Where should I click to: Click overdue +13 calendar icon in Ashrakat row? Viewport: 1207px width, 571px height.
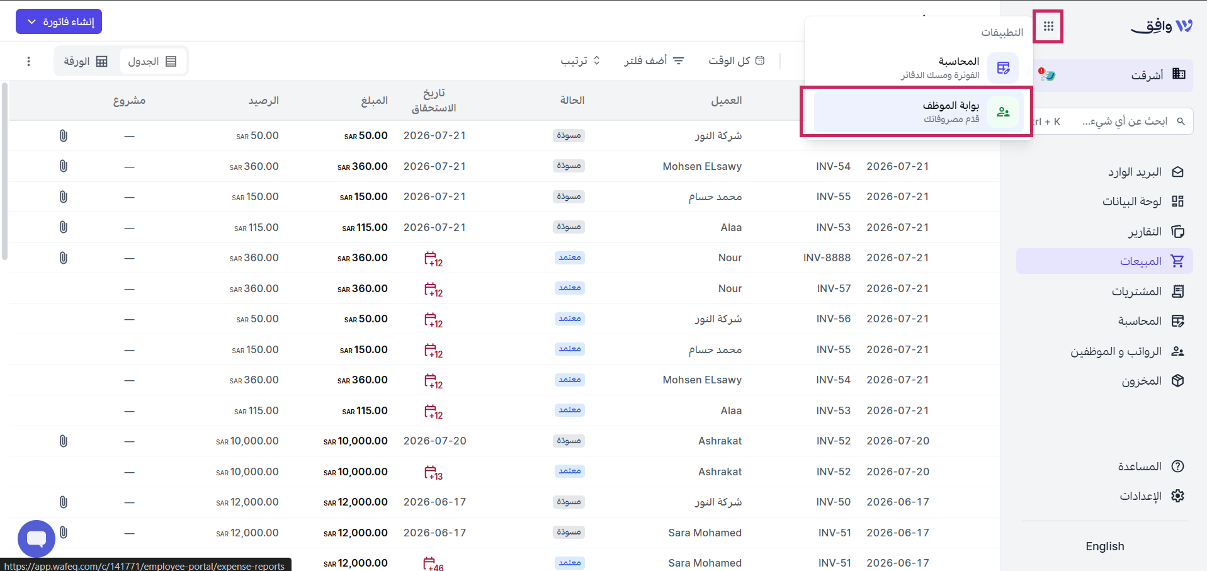433,473
